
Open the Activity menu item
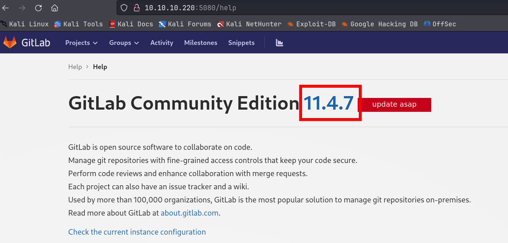[162, 43]
